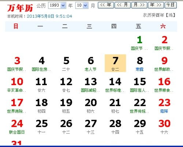The height and width of the screenshot is (147, 183).
Task: Select October 22, 世界传统 day
Action: [140, 106]
